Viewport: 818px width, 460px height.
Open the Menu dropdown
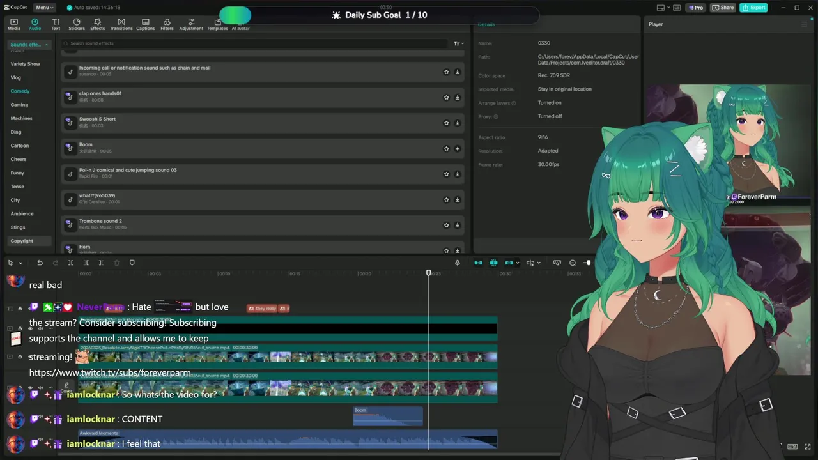pos(44,8)
